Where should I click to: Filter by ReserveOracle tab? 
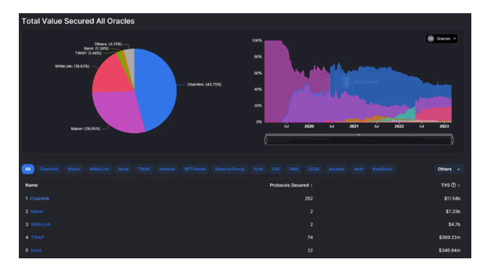[229, 169]
